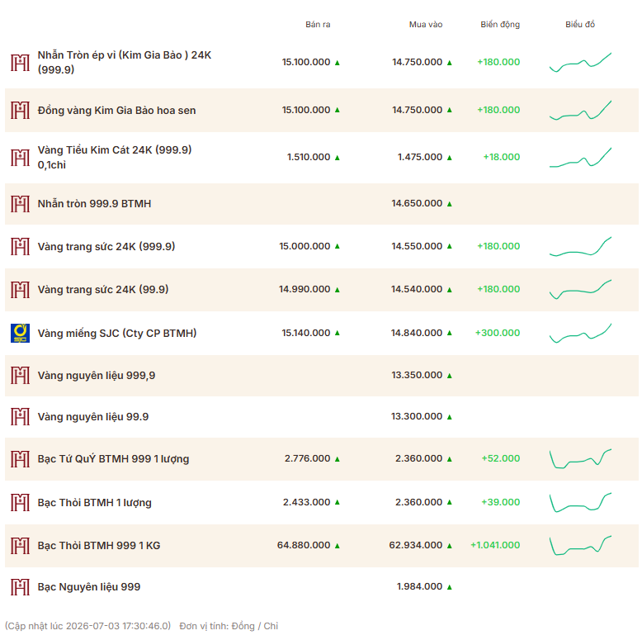
Task: Select the product name Bạc Nguyên liệu 999
Action: pos(89,586)
